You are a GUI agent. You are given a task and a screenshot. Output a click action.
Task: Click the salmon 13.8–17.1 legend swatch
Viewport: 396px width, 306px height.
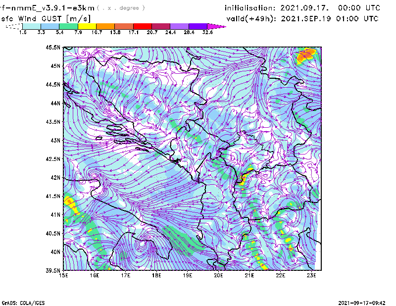coord(124,26)
